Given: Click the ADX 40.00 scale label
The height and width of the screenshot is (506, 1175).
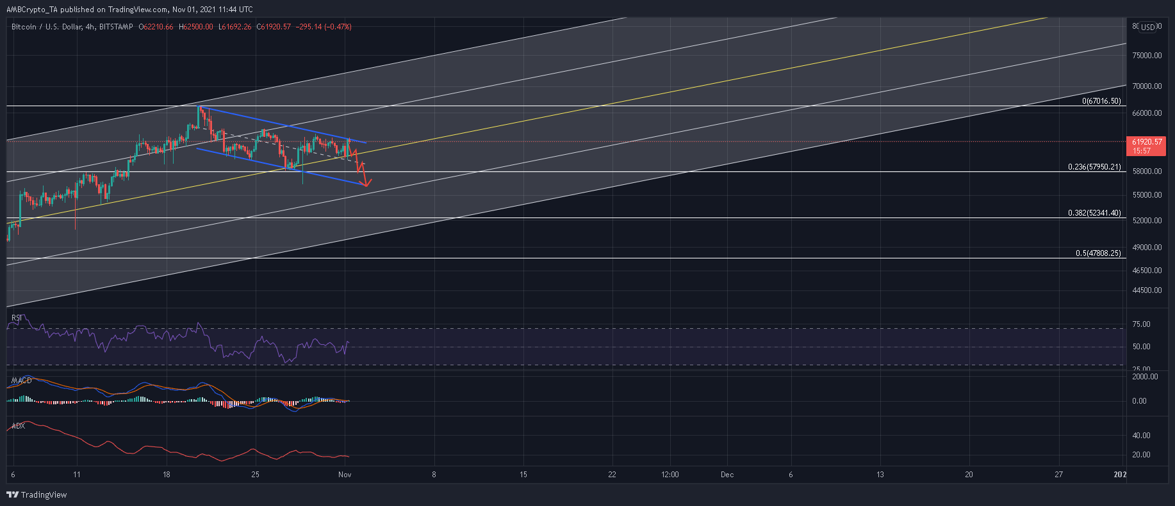Looking at the screenshot, I should 1141,436.
